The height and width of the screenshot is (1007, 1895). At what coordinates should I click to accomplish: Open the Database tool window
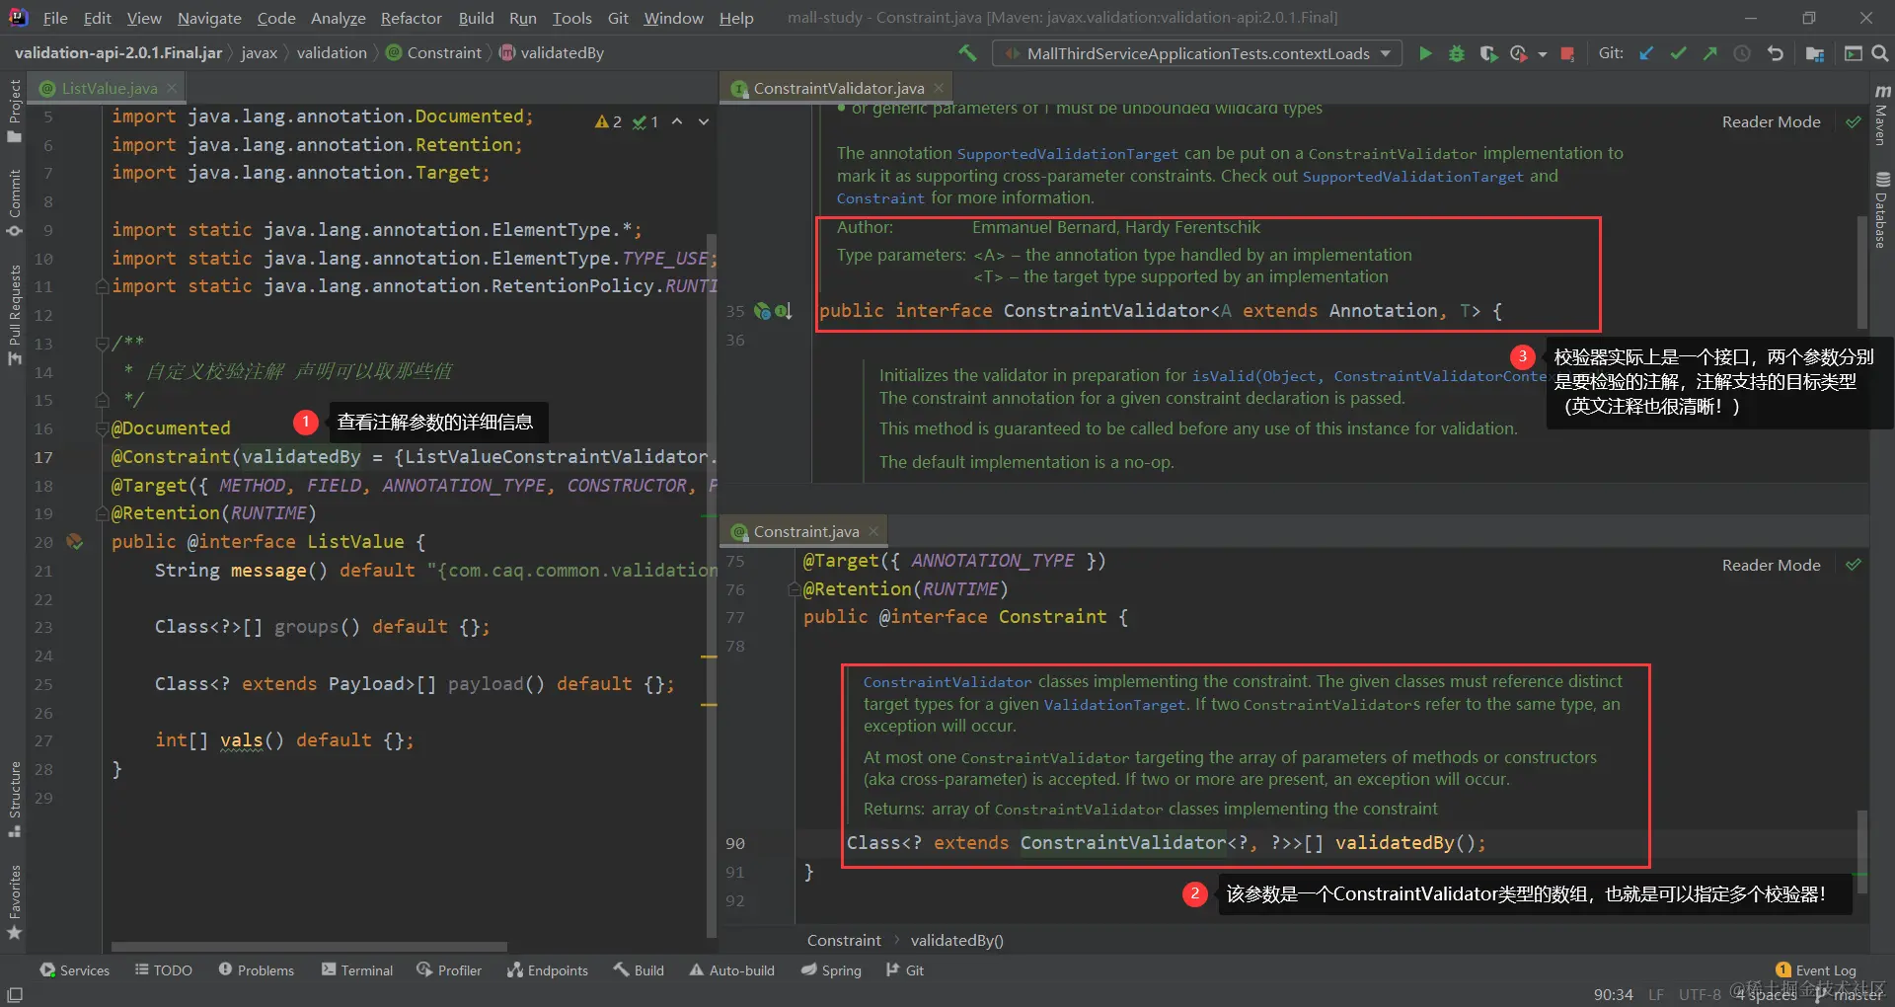(x=1881, y=209)
